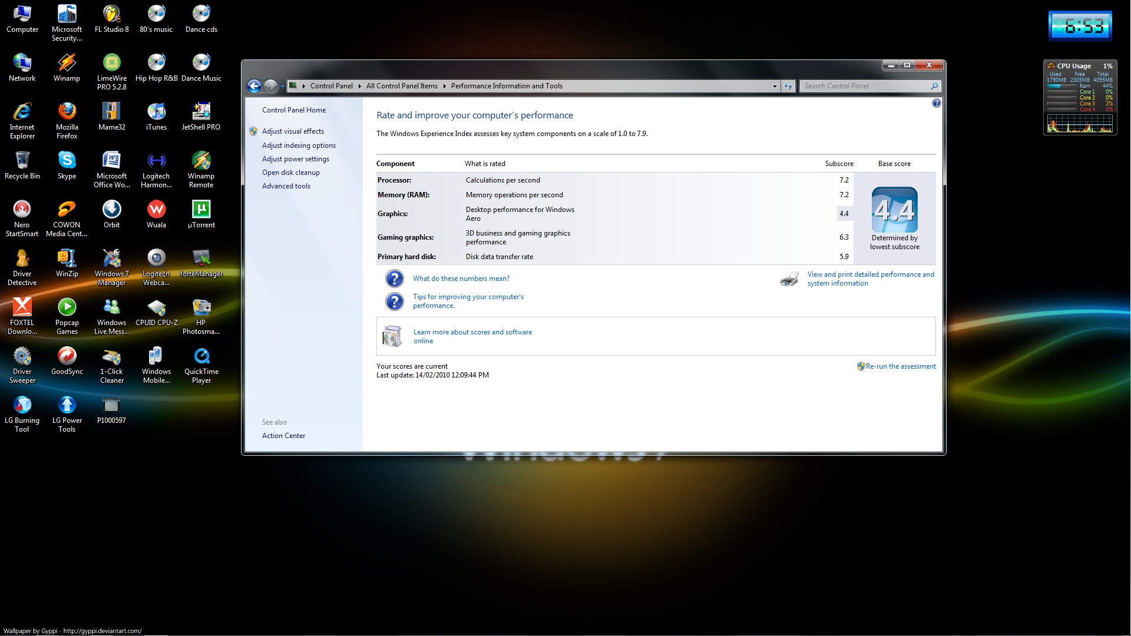This screenshot has width=1131, height=636.
Task: Open the 80's music disc icon
Action: pos(156,19)
